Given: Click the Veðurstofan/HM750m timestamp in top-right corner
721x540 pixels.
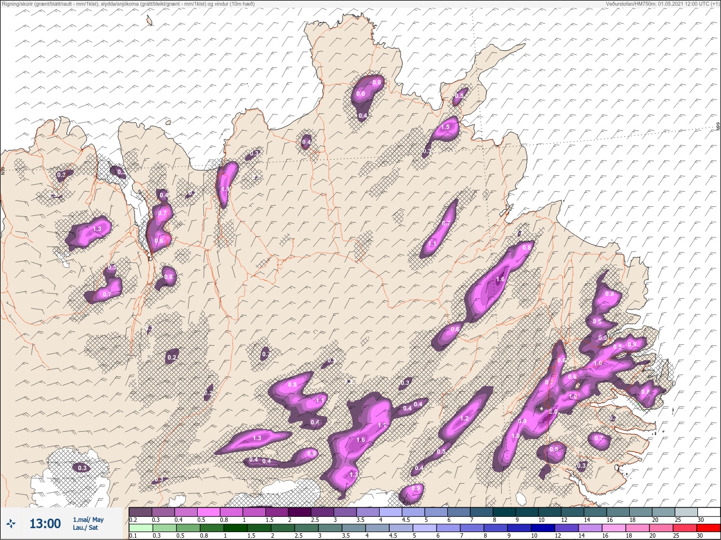Looking at the screenshot, I should pyautogui.click(x=662, y=4).
